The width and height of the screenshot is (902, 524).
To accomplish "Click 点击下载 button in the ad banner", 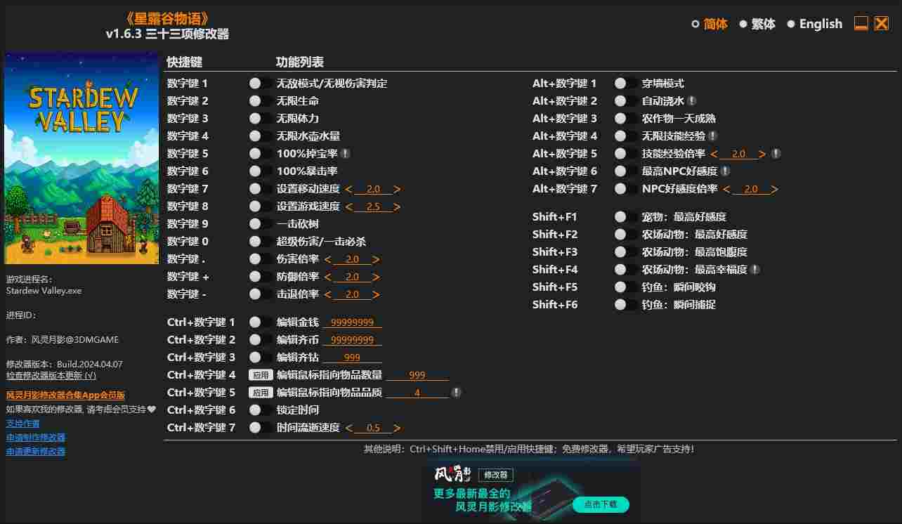I will click(601, 504).
